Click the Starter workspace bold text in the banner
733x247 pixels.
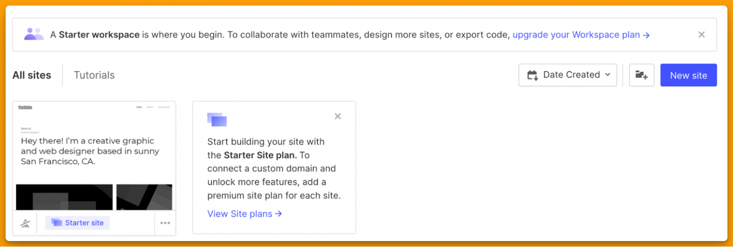pyautogui.click(x=99, y=35)
